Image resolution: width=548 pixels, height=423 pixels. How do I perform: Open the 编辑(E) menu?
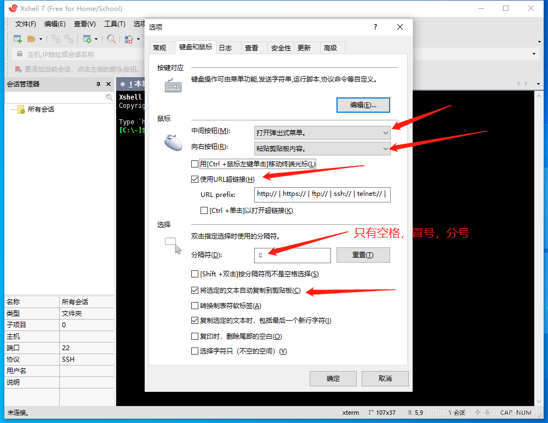click(x=55, y=24)
